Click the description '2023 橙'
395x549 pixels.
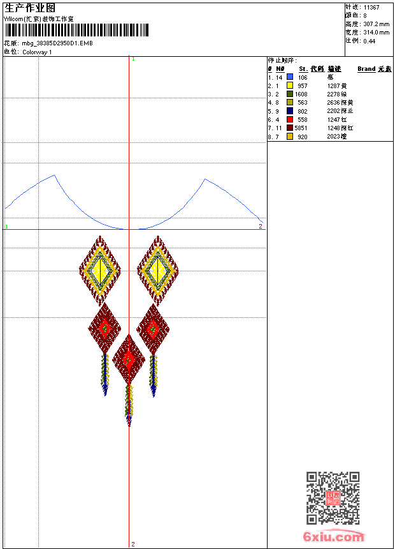[337, 137]
